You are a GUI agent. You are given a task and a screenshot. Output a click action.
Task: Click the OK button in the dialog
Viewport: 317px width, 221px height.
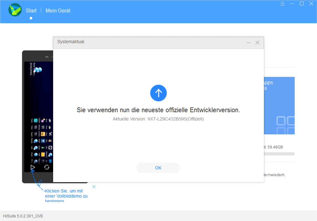tap(158, 168)
